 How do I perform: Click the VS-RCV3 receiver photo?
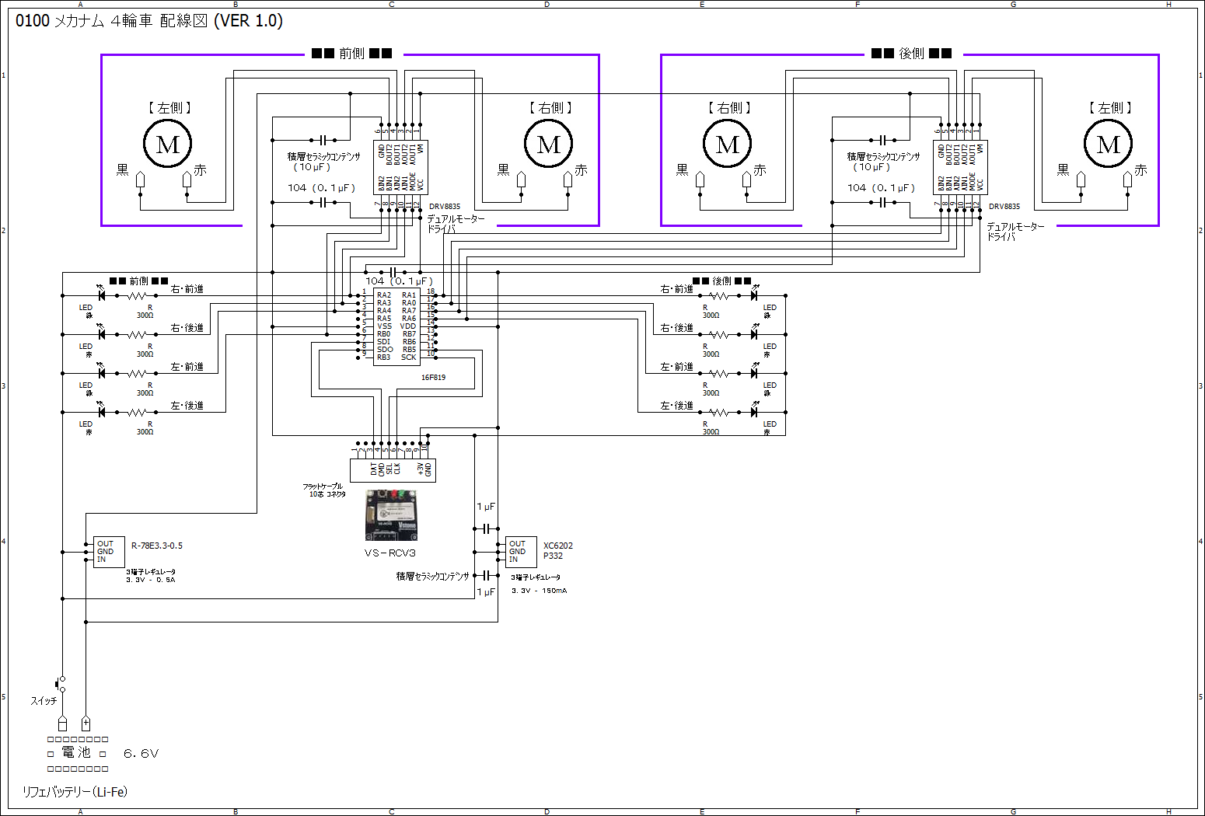point(391,514)
